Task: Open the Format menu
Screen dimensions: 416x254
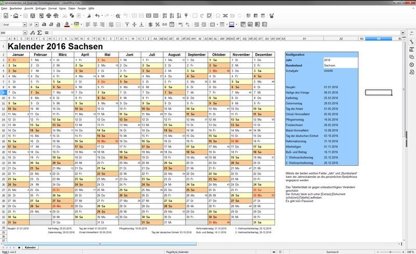Action: (53, 9)
